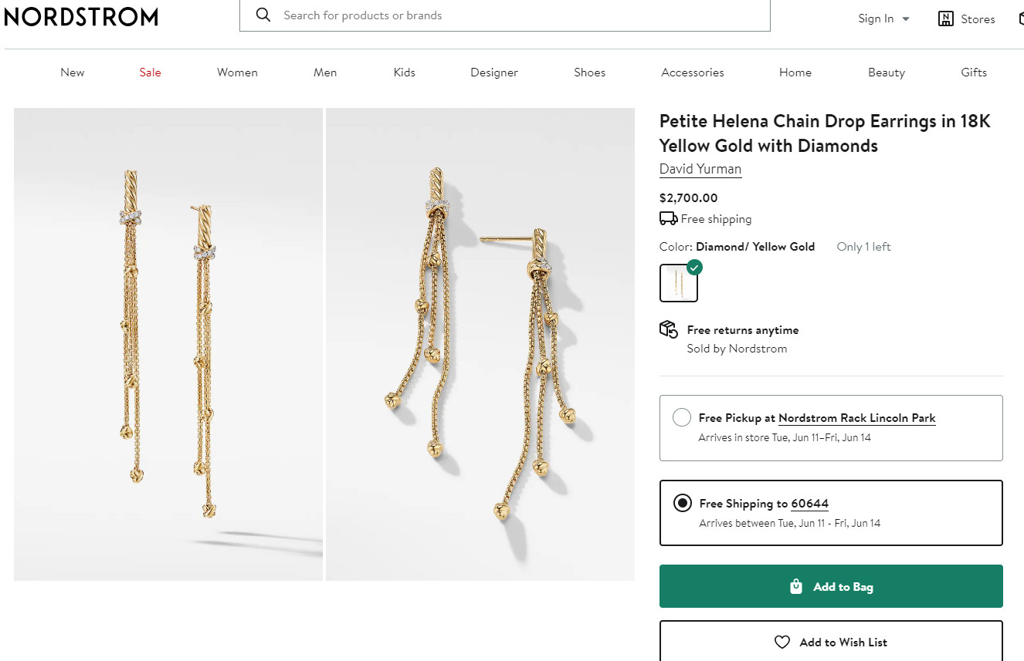Viewport: 1024px width, 661px height.
Task: Change the 60644 shipping zip code
Action: coord(809,504)
